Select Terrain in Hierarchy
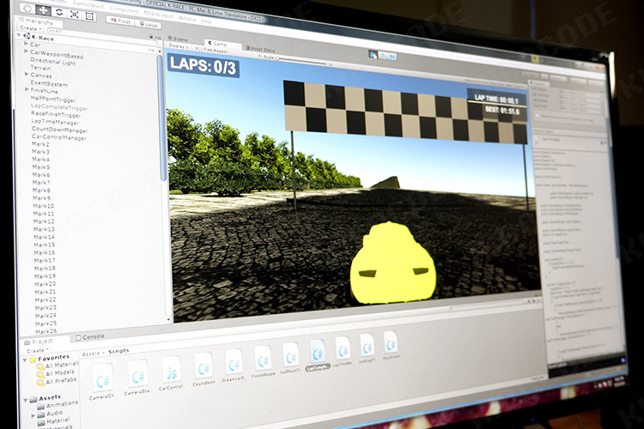 [40, 68]
